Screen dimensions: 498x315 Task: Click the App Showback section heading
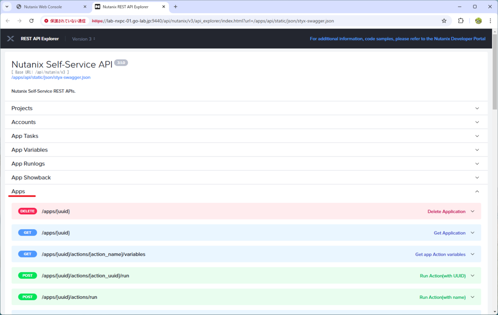[x=31, y=178]
